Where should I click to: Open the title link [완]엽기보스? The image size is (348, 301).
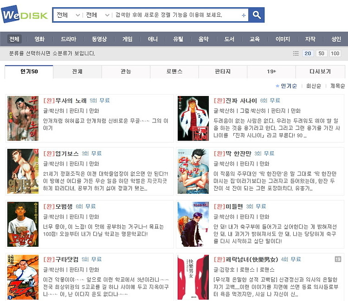click(61, 154)
